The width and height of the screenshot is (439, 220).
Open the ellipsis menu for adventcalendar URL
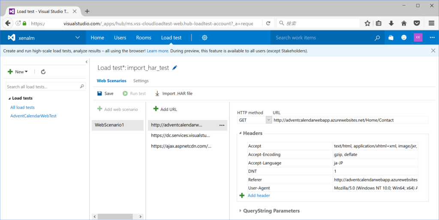point(222,125)
